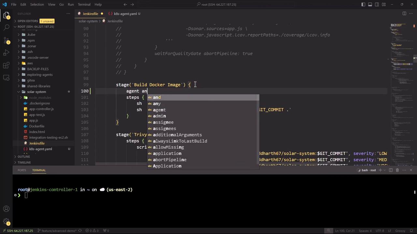The width and height of the screenshot is (417, 234).
Task: Click SSH: 64.227.187.25 remote indicator
Action: (x=18, y=231)
